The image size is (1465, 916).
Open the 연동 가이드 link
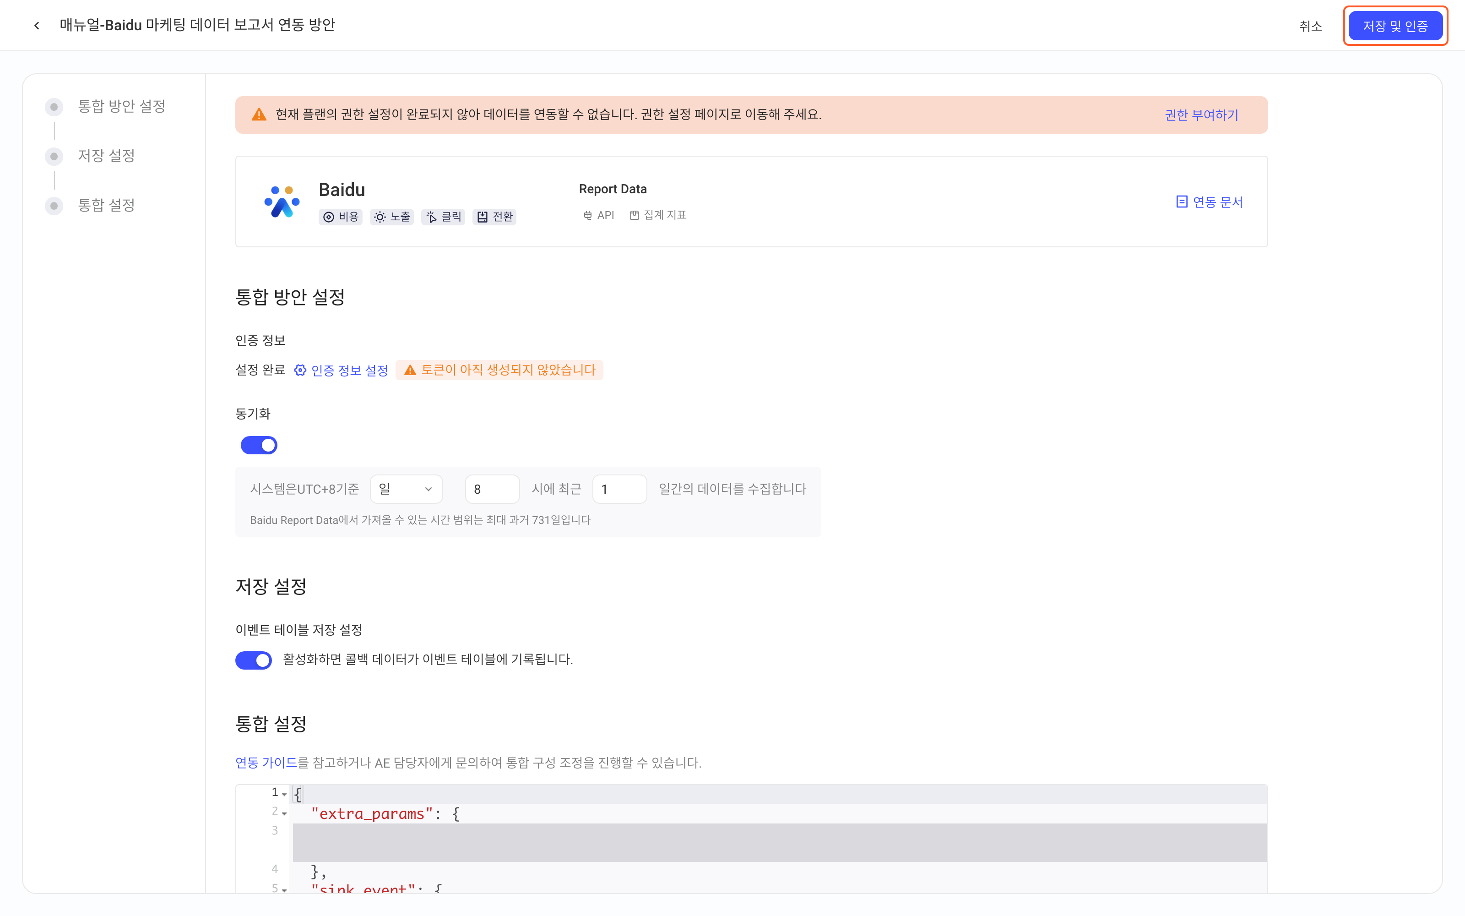(266, 763)
